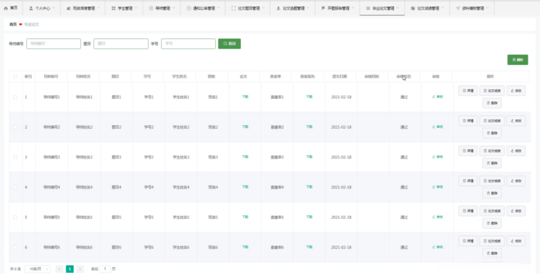Download the 查重报告 for row 1
Viewport: 540px width, 275px height.
(309, 97)
